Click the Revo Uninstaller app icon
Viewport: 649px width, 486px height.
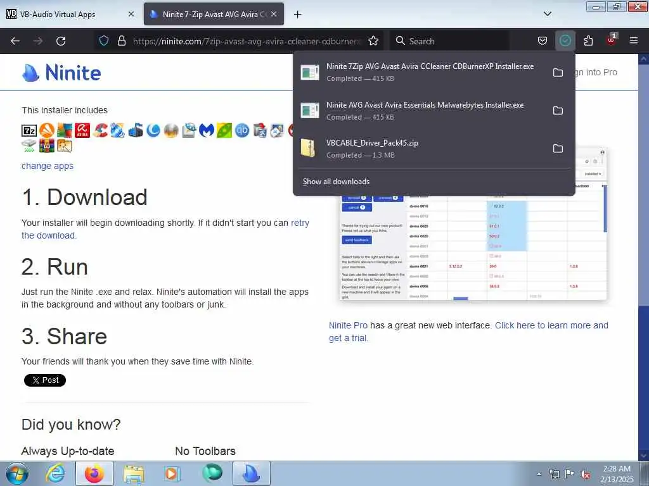[260, 130]
